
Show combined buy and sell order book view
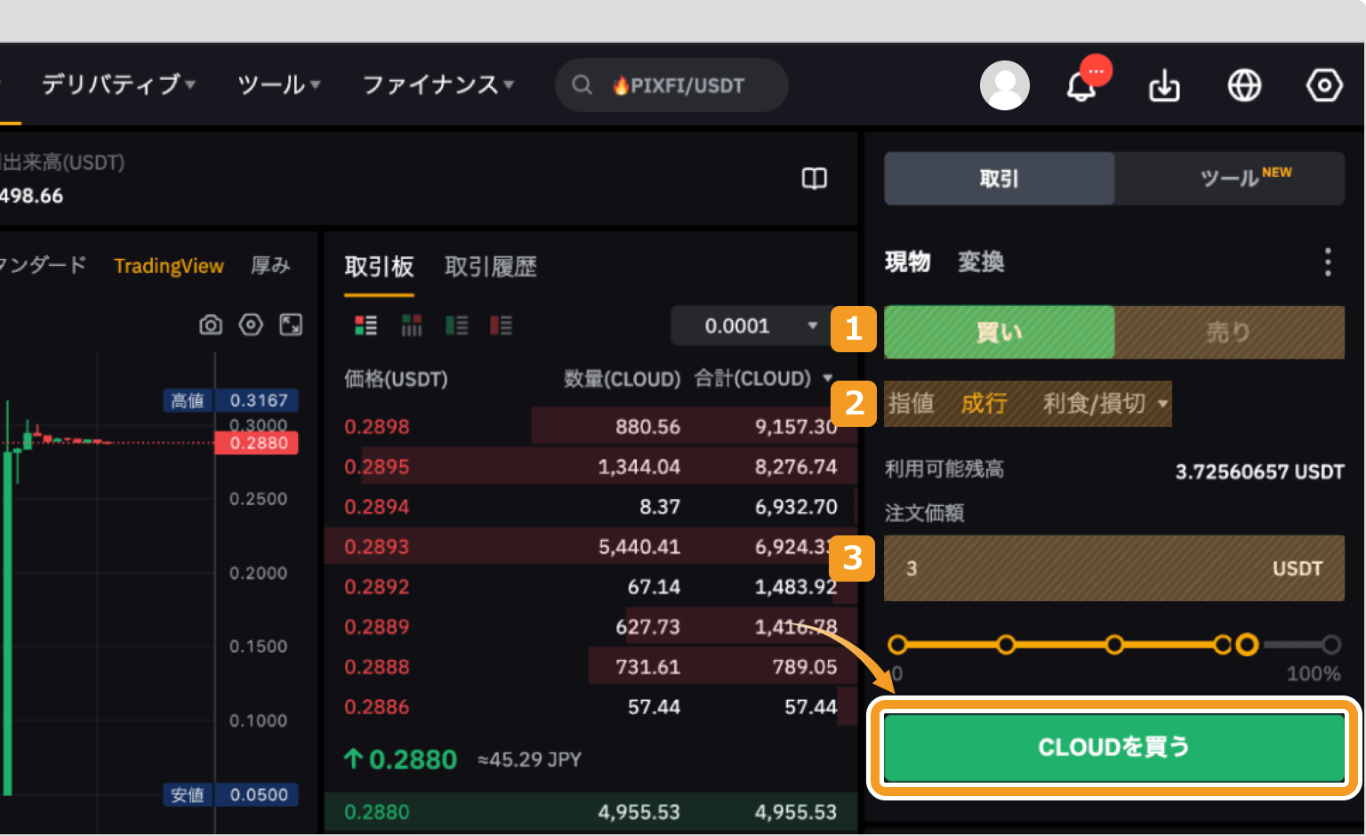point(366,326)
